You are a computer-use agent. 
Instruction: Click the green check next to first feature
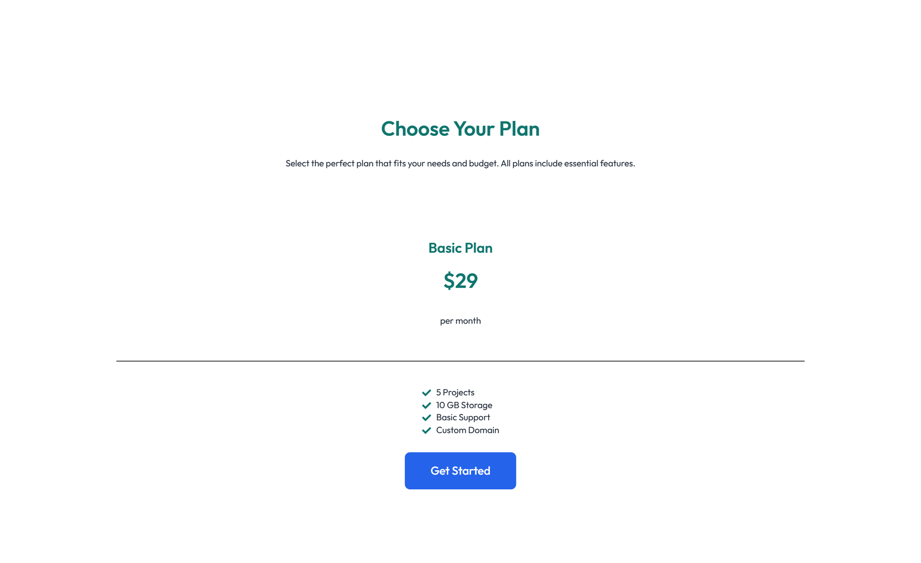(x=427, y=392)
